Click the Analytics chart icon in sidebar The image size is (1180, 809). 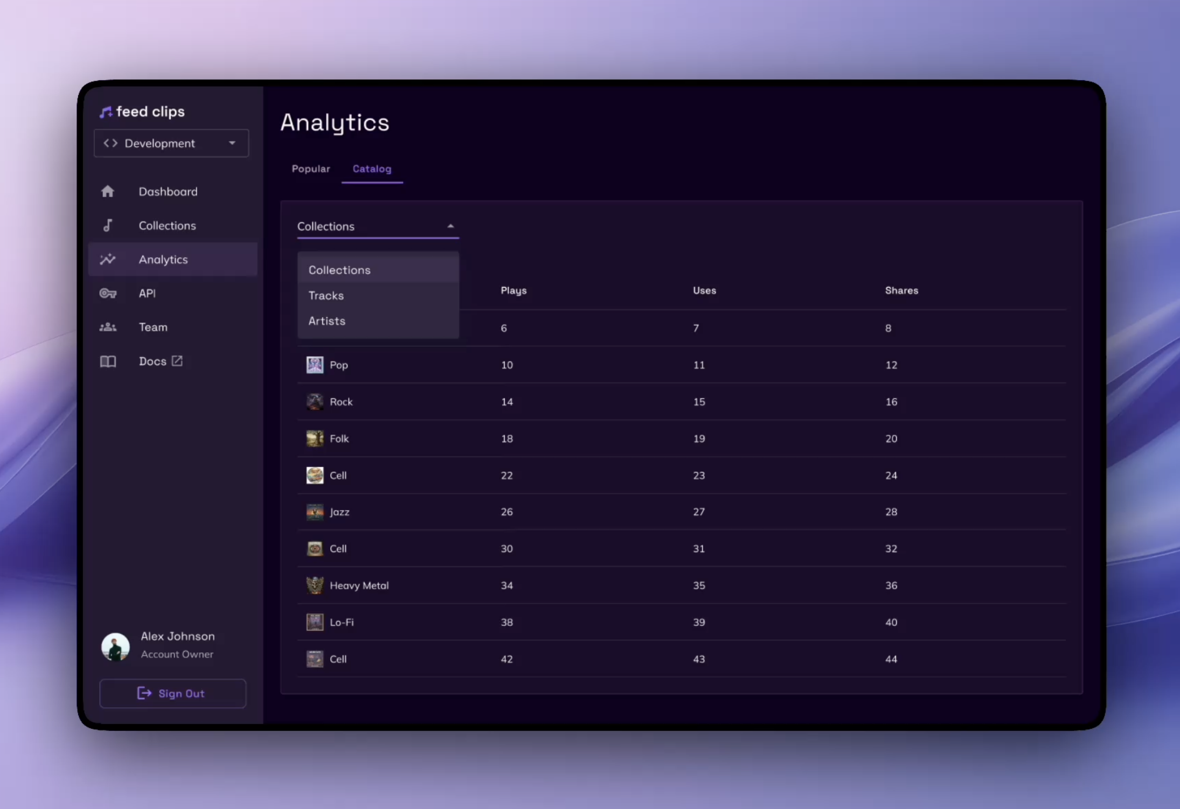coord(108,260)
